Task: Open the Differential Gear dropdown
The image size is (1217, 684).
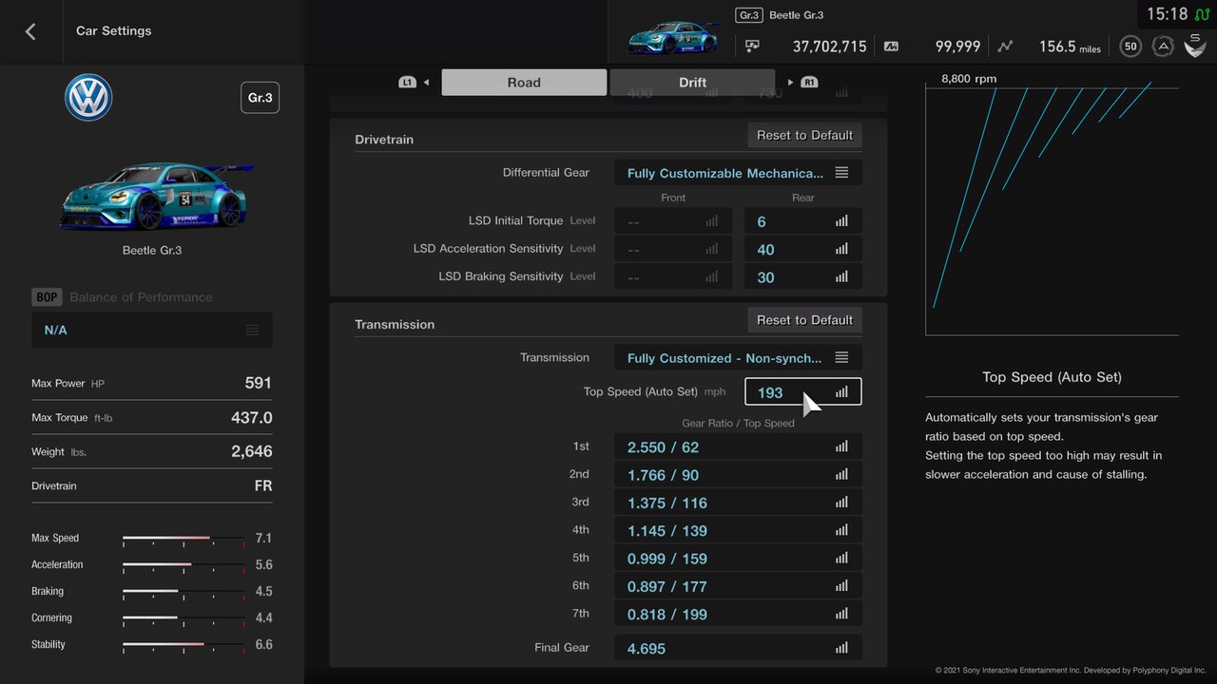Action: point(739,173)
